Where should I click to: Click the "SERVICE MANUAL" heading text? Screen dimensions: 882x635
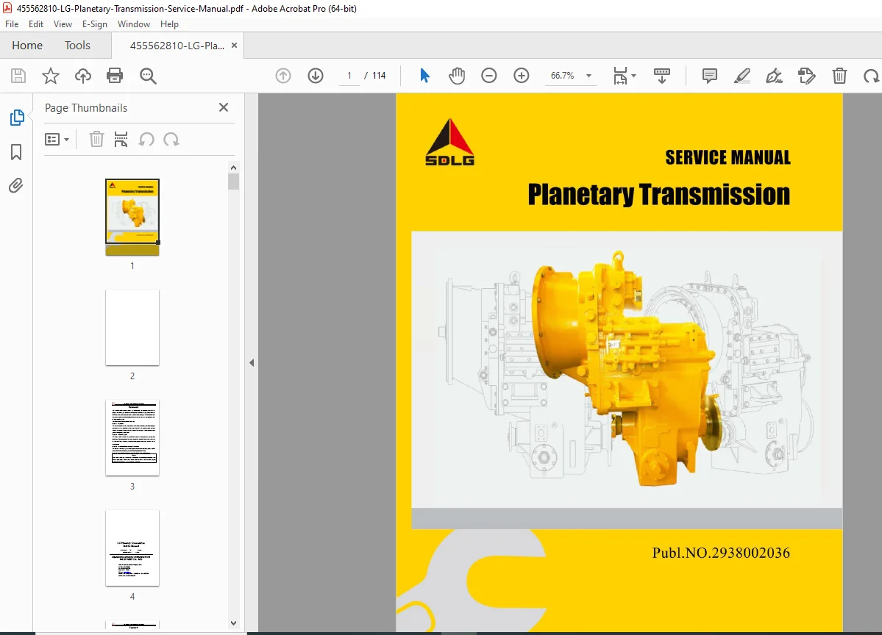click(x=728, y=157)
